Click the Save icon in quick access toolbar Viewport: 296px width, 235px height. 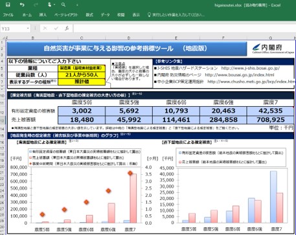coord(8,5)
